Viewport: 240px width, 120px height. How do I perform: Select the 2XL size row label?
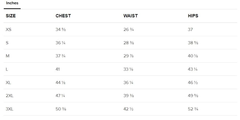pos(9,96)
